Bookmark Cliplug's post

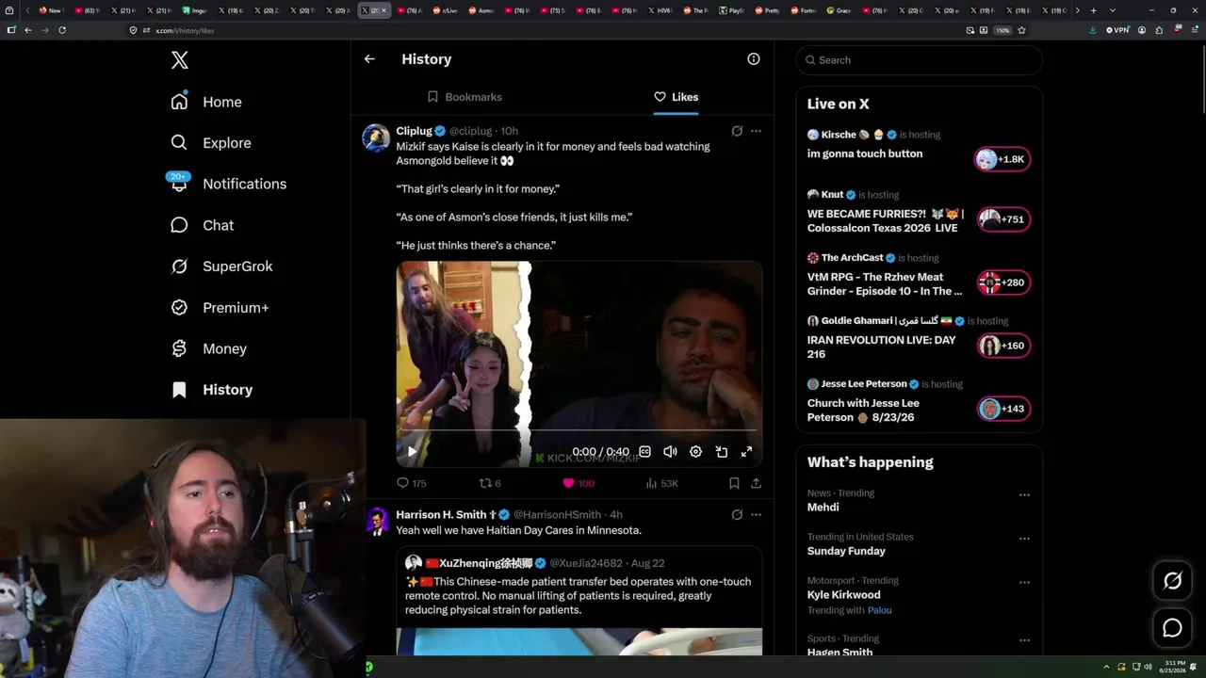pyautogui.click(x=734, y=483)
